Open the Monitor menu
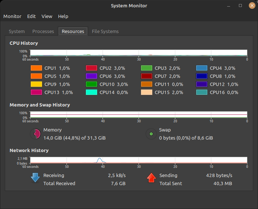The width and height of the screenshot is (258, 209). [12, 17]
